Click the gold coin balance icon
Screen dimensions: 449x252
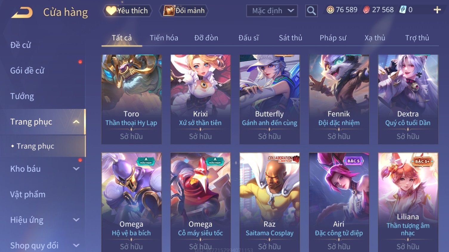330,10
